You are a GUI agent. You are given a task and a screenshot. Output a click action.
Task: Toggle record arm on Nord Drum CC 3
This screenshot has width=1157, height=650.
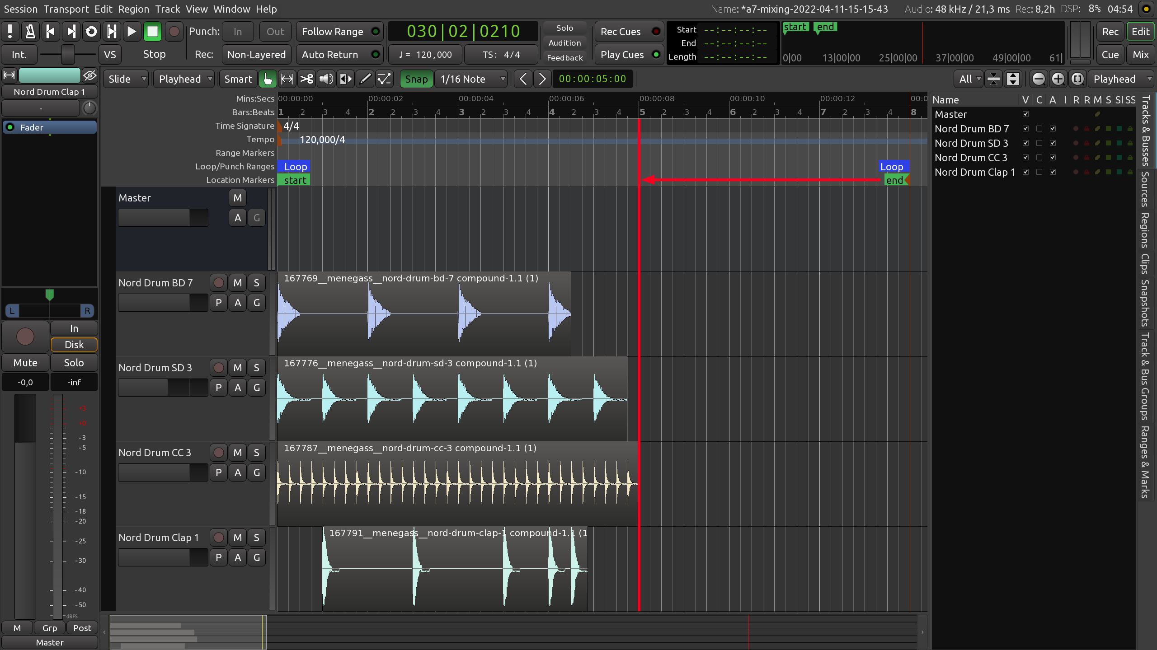coord(218,452)
